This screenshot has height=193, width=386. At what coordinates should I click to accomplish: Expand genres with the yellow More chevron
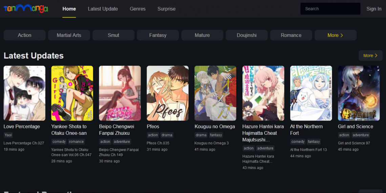pyautogui.click(x=336, y=35)
